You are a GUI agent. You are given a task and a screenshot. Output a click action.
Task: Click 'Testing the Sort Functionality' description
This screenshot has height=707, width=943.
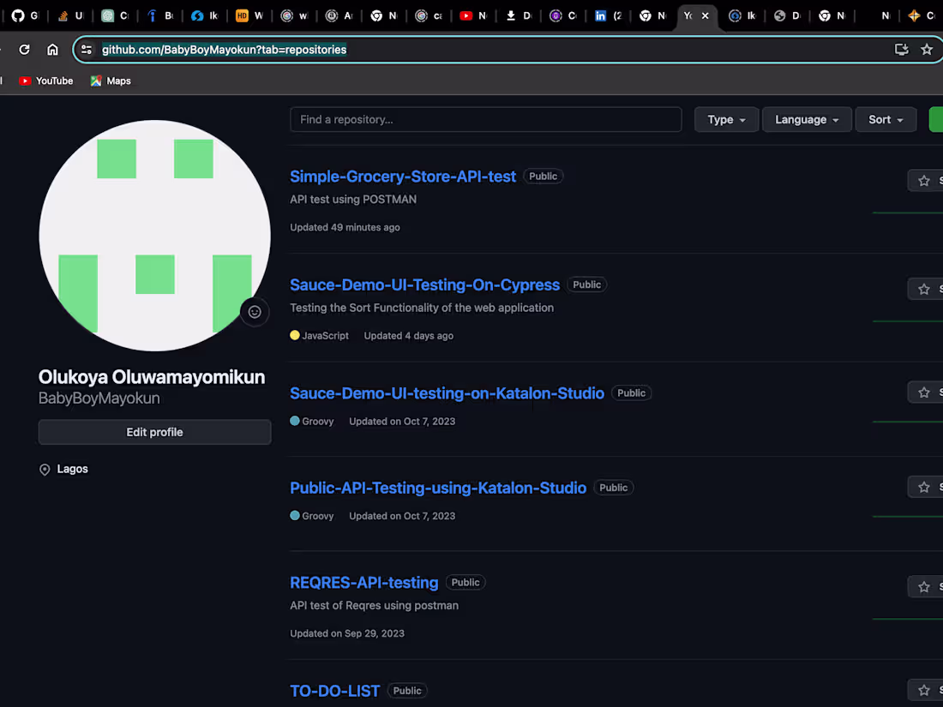click(x=422, y=308)
